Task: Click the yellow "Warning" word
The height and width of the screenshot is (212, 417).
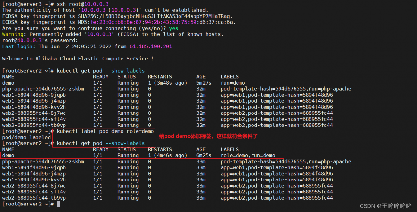Action: pos(13,34)
